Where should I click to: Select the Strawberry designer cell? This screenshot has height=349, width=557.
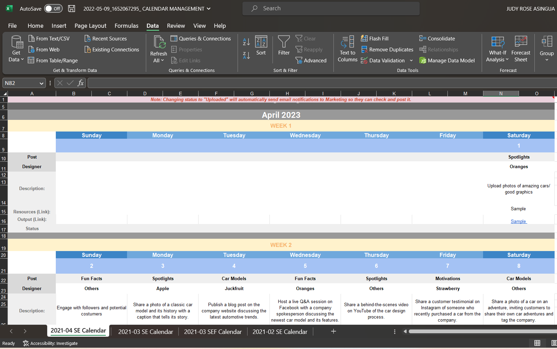(448, 288)
